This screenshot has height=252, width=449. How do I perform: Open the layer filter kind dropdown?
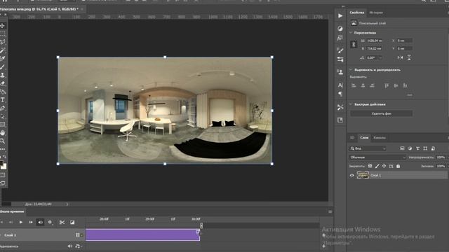click(x=368, y=148)
